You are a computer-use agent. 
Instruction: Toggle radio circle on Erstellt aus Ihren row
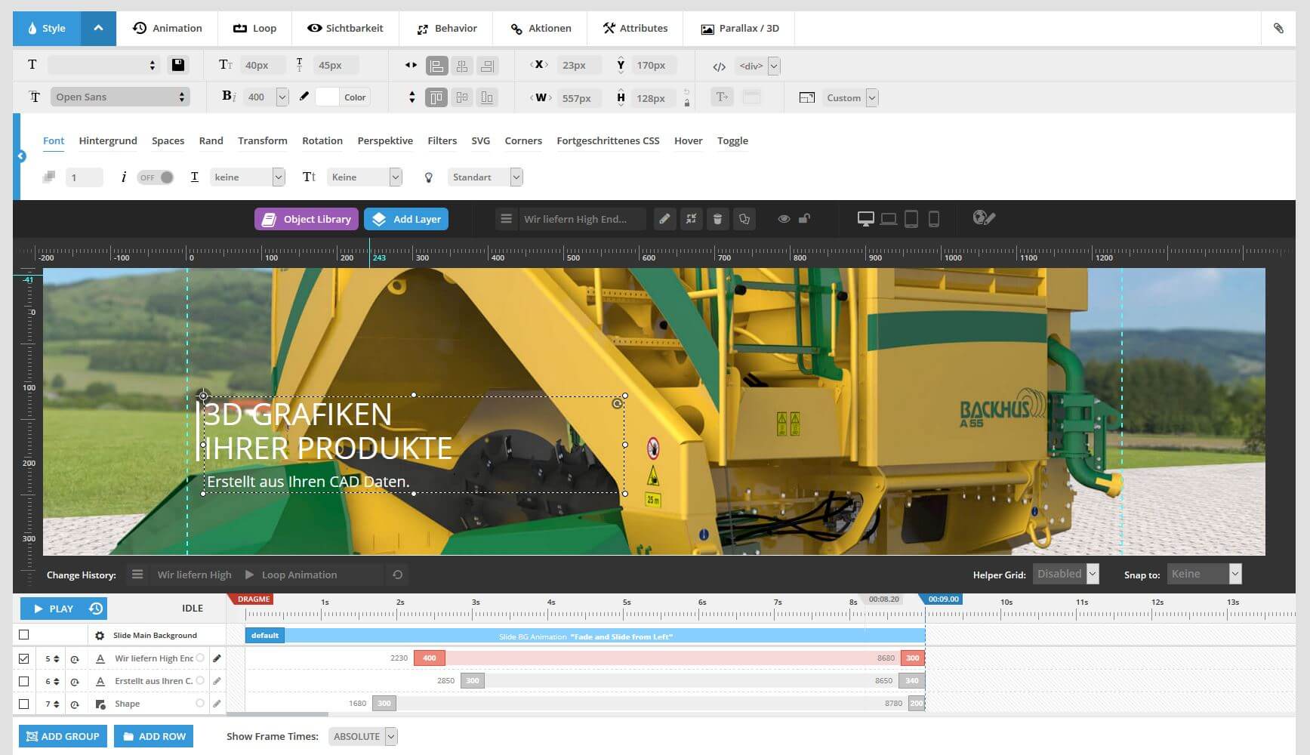(x=200, y=680)
